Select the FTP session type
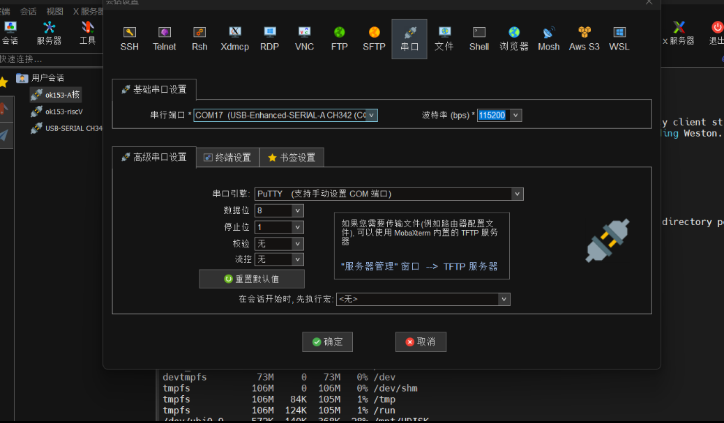The height and width of the screenshot is (423, 724). pos(340,39)
